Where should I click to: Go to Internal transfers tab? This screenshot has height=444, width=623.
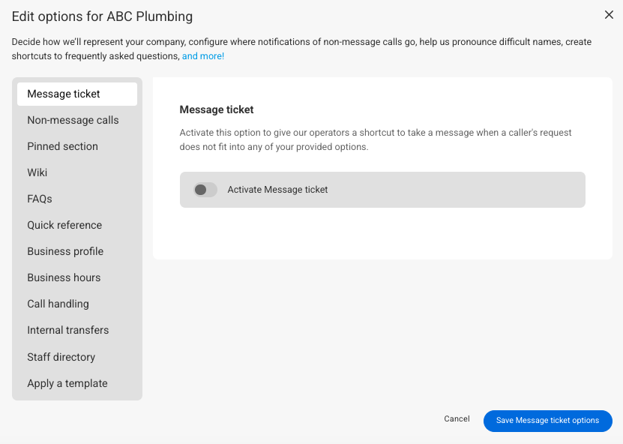click(67, 330)
